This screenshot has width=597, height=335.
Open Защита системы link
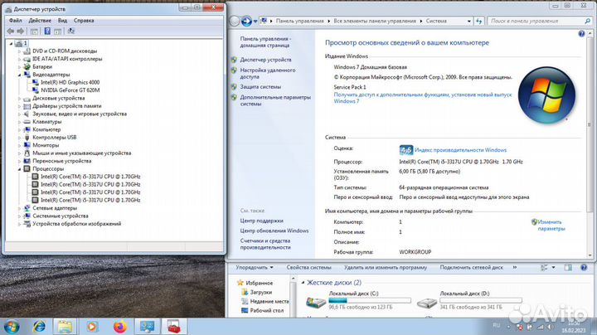click(260, 87)
